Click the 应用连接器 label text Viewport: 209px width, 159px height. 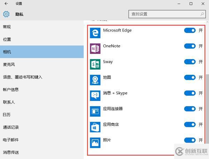[113, 109]
